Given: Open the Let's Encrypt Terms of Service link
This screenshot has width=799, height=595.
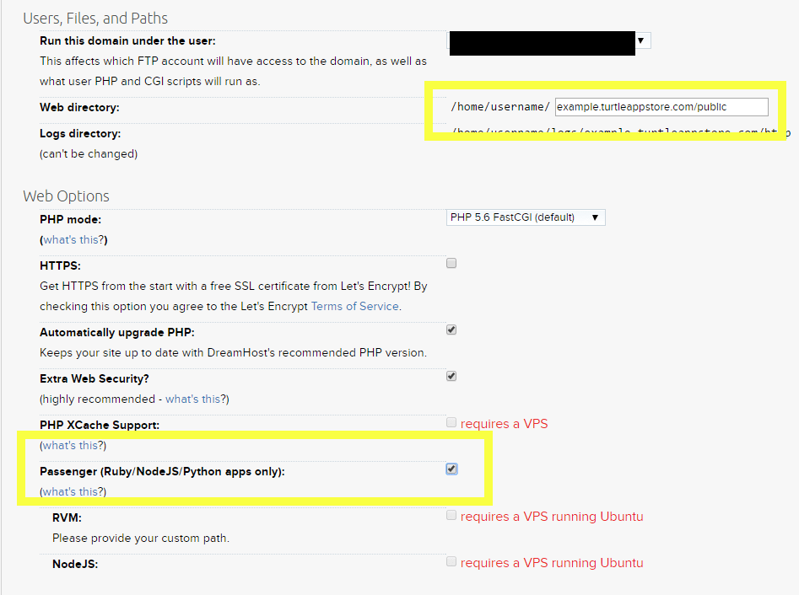Looking at the screenshot, I should click(x=354, y=307).
